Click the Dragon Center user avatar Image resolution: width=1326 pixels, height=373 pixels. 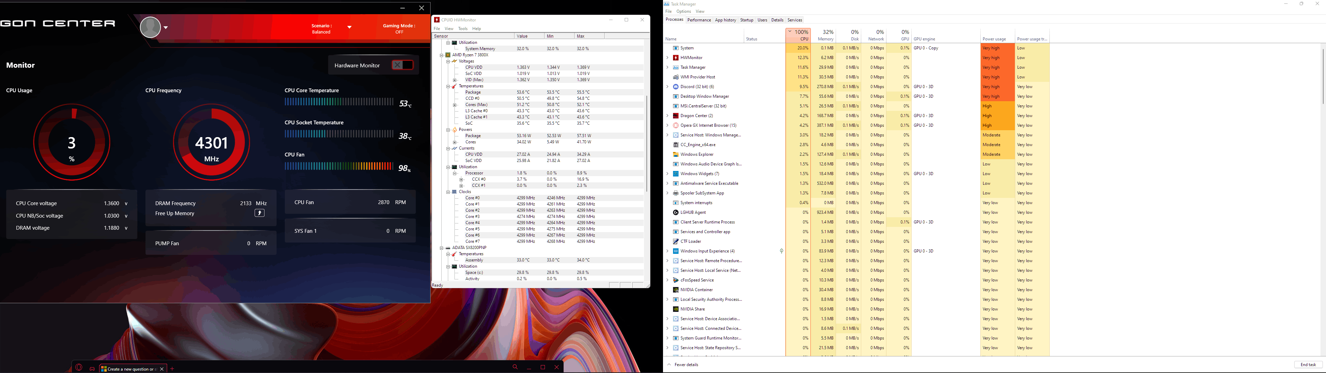(x=150, y=27)
